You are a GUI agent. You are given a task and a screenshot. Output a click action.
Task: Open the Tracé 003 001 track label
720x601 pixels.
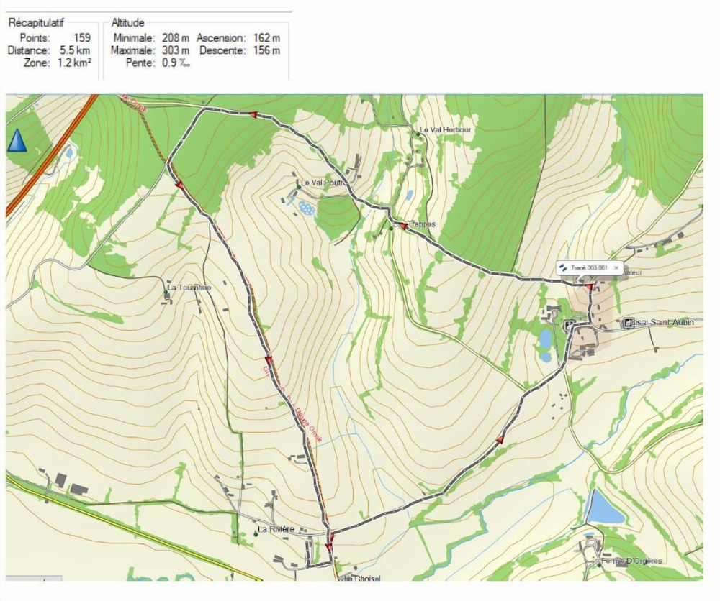pyautogui.click(x=589, y=267)
